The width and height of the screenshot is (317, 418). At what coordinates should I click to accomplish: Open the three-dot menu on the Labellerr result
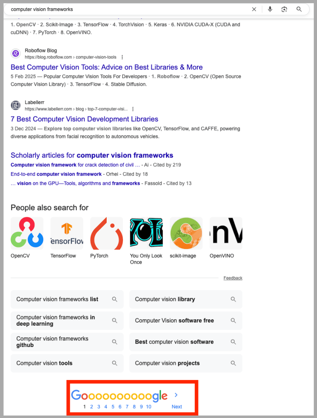pos(133,109)
